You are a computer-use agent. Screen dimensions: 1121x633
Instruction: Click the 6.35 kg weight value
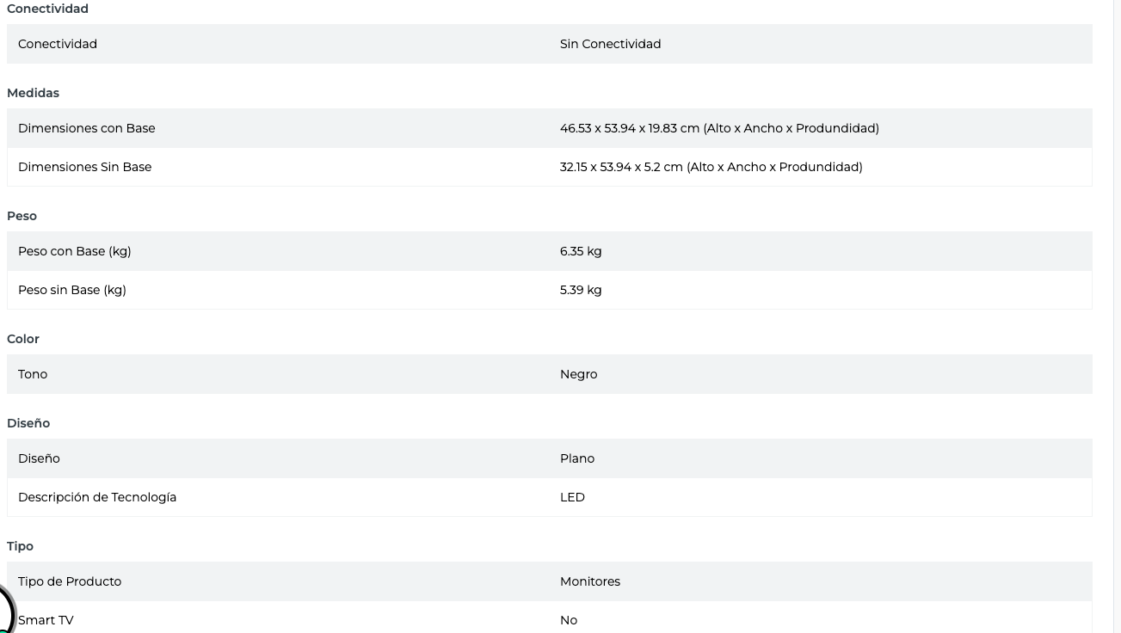pos(581,251)
